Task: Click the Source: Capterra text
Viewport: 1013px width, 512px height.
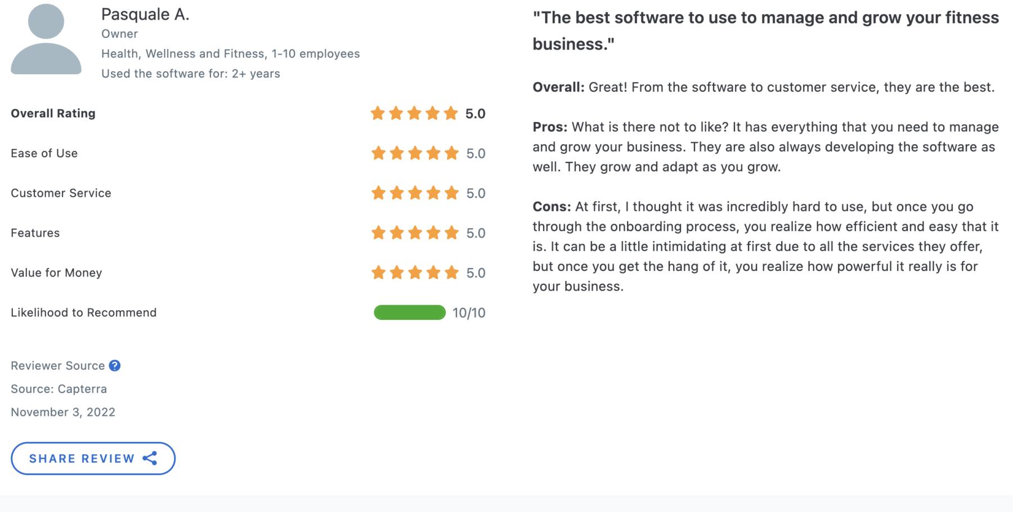Action: coord(59,389)
